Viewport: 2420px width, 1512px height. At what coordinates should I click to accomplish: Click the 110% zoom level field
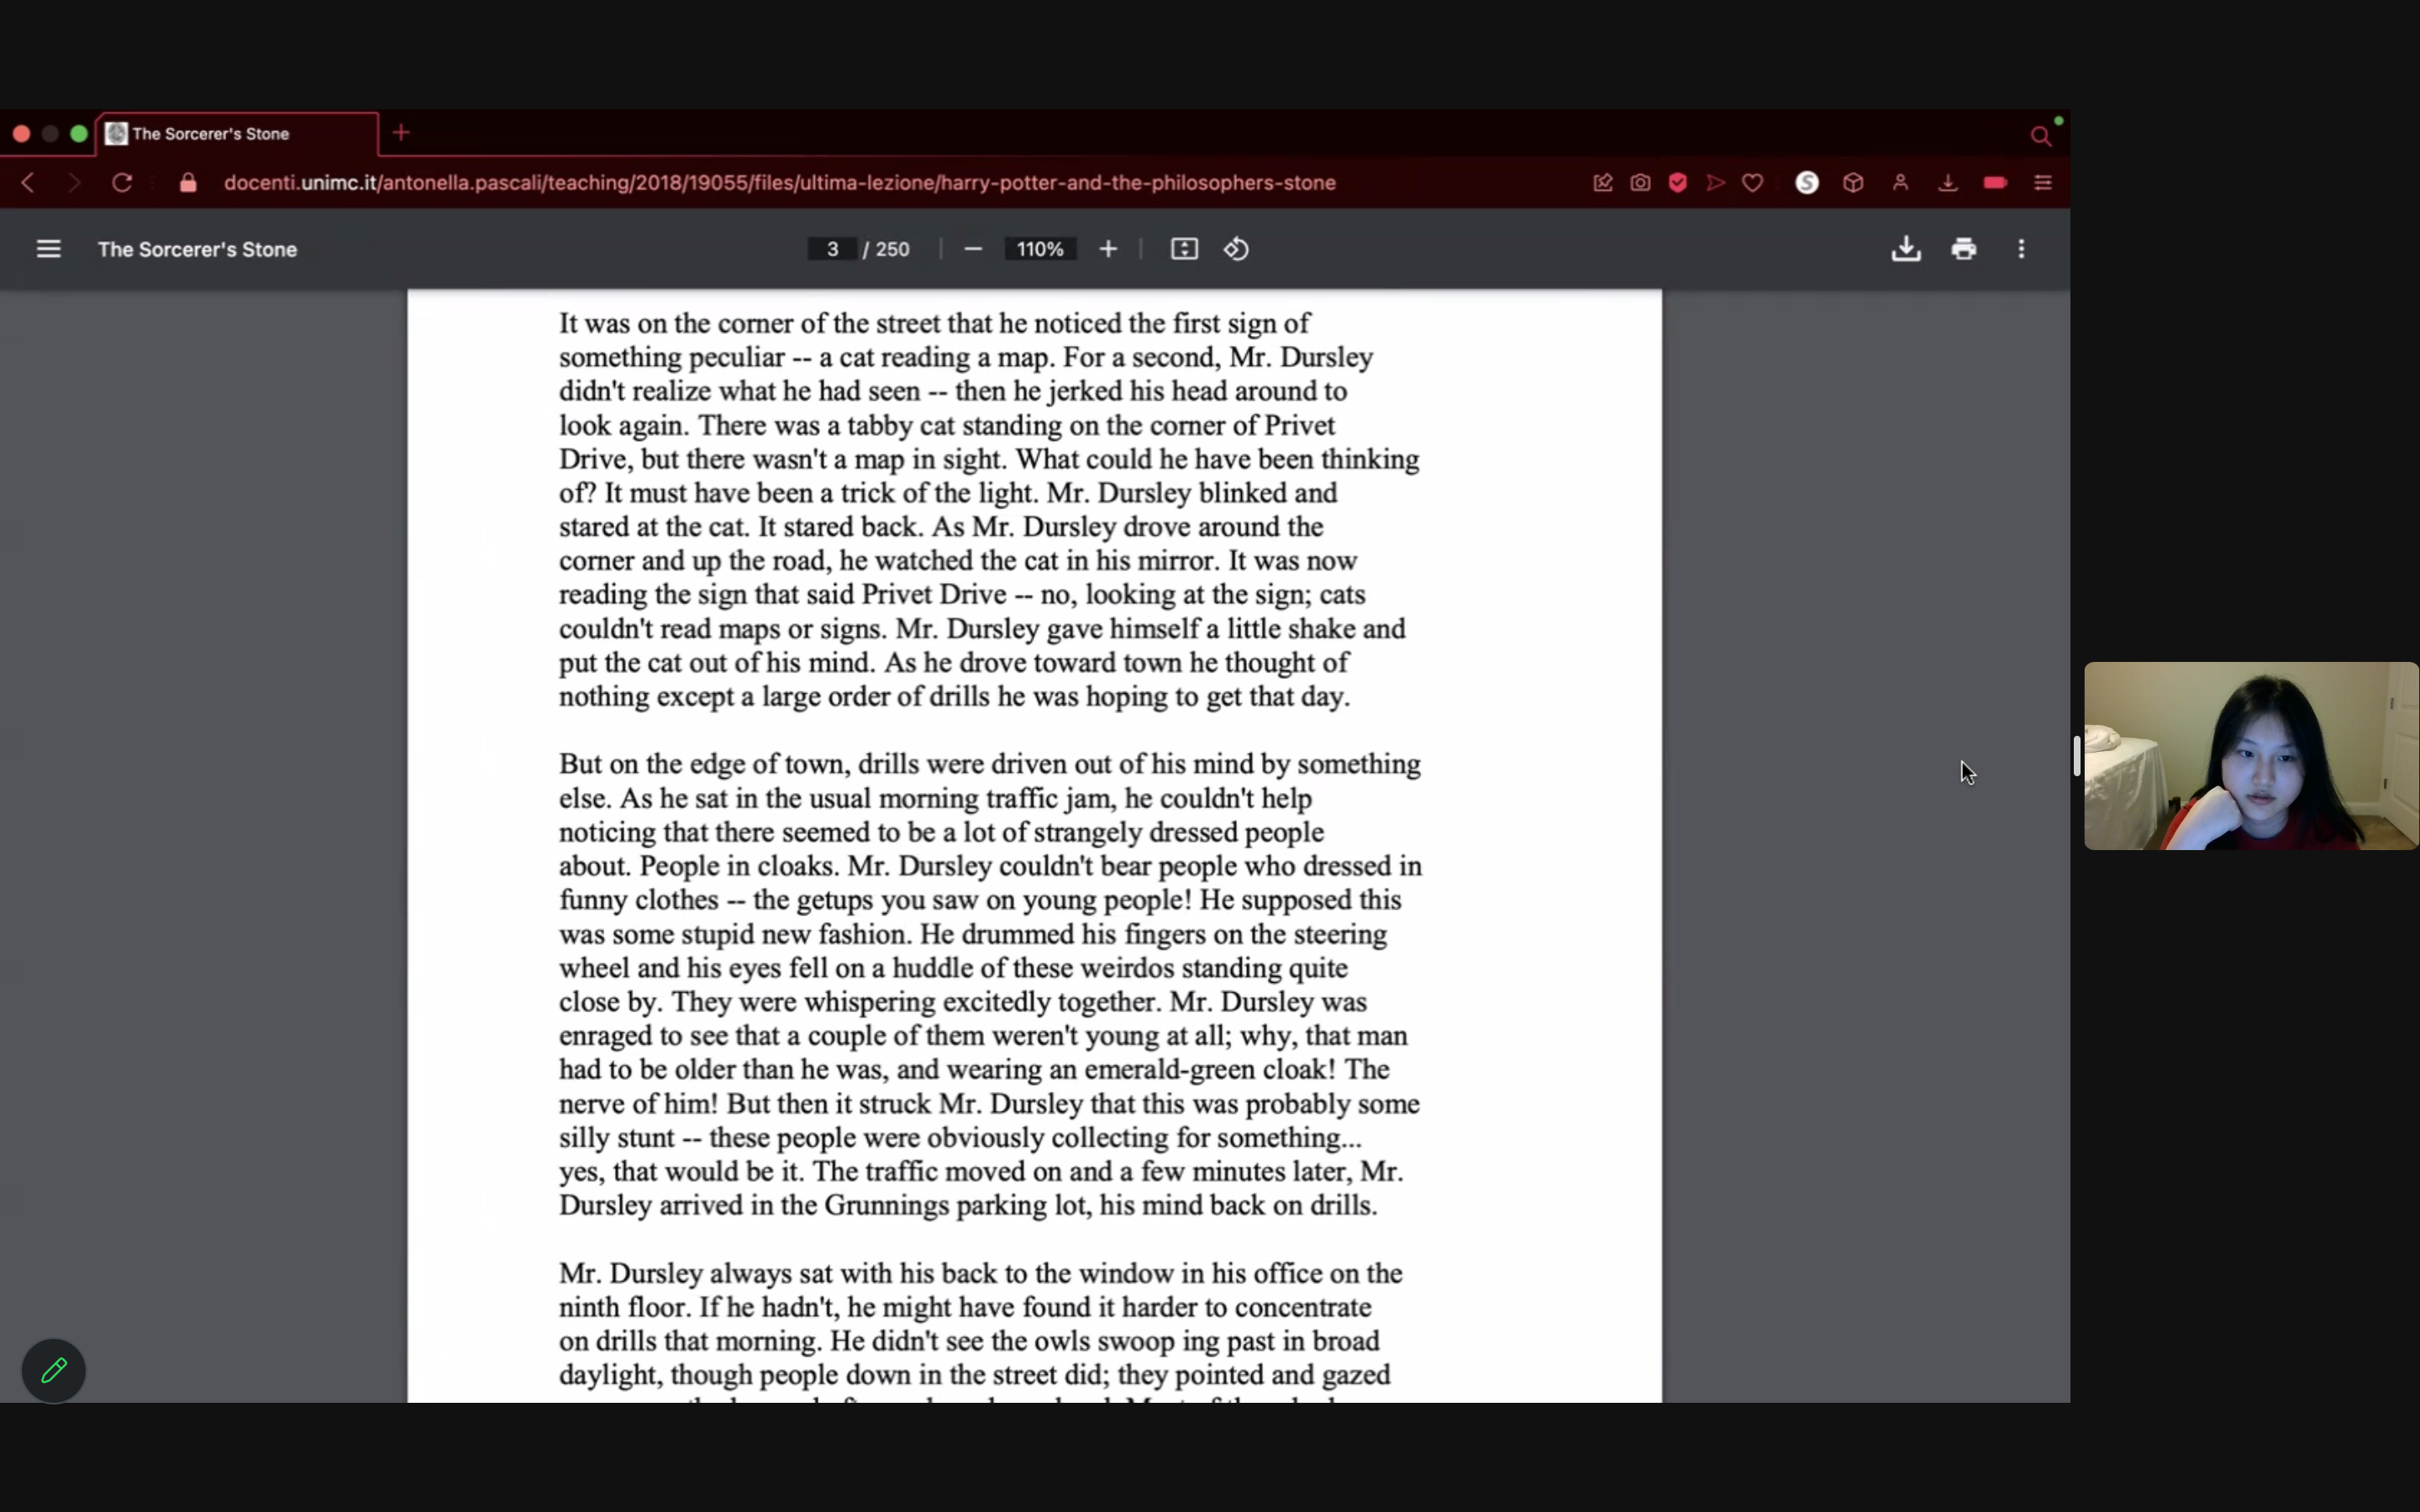[1040, 249]
